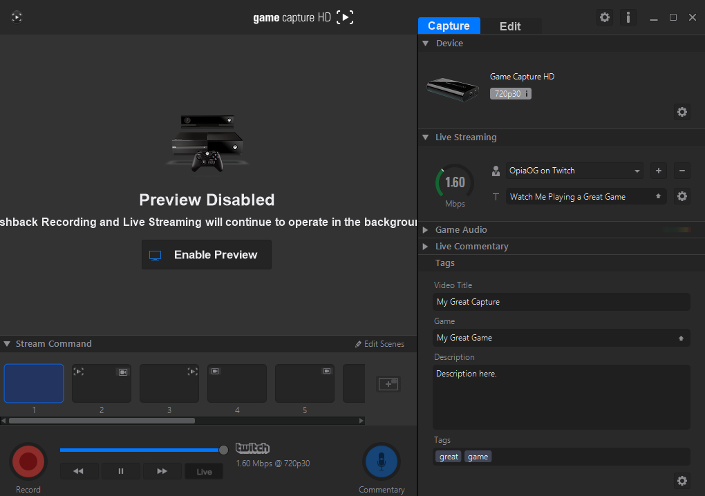The height and width of the screenshot is (496, 705).
Task: Click the flashback timeline slider handle
Action: click(223, 450)
